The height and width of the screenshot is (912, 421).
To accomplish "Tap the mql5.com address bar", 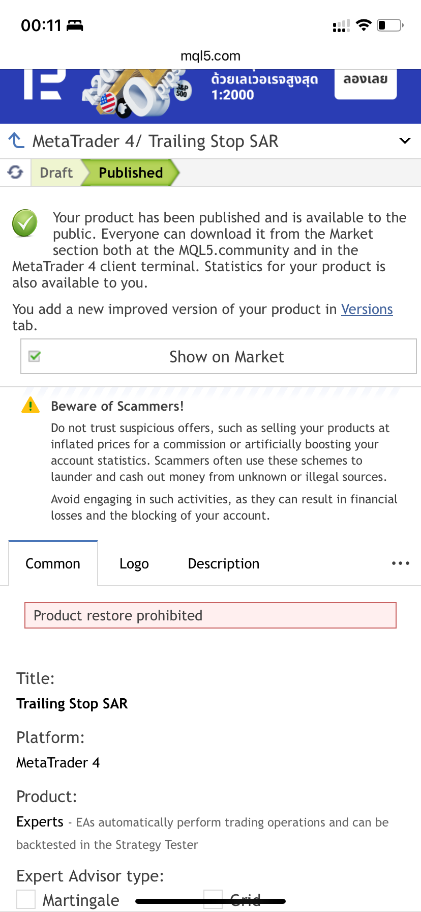I will (x=211, y=56).
